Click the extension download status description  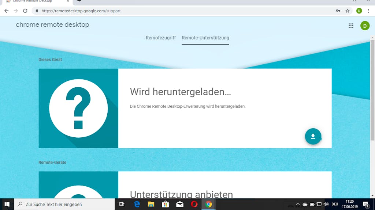click(x=188, y=106)
